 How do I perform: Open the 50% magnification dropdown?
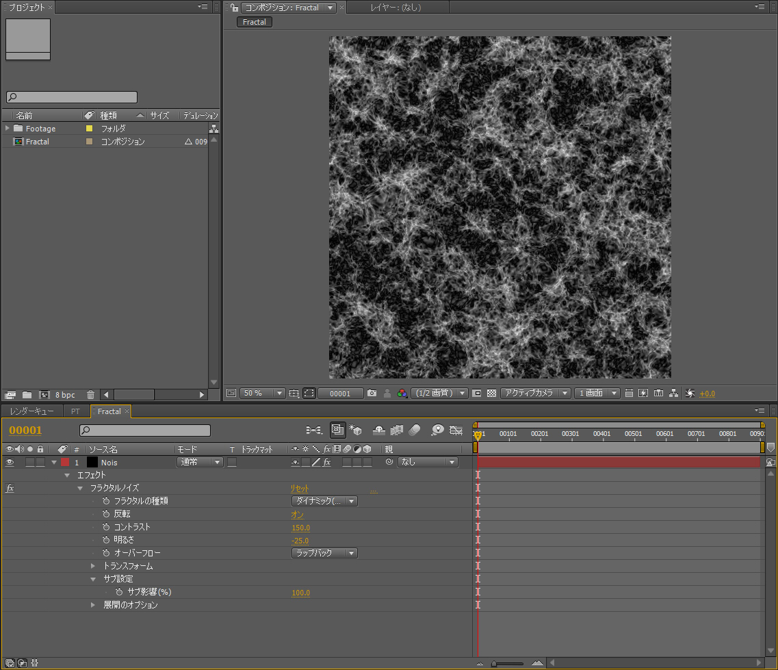pyautogui.click(x=263, y=394)
